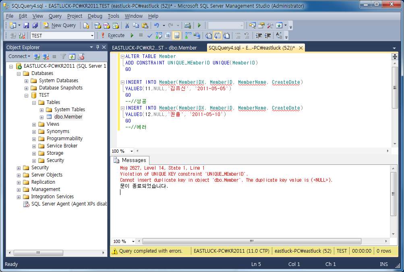Collapse the Databases node
Screen dimensions: 404x272
[x=19, y=74]
